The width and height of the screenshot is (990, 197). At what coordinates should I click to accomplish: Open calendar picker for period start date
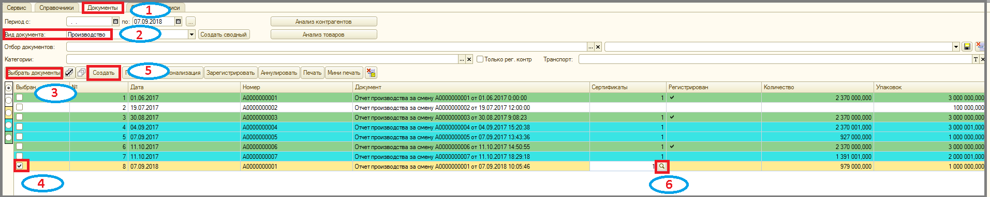(x=116, y=22)
